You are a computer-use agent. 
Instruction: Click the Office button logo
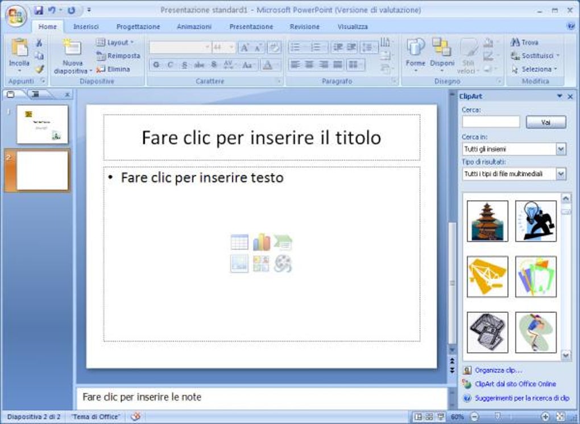pos(15,15)
